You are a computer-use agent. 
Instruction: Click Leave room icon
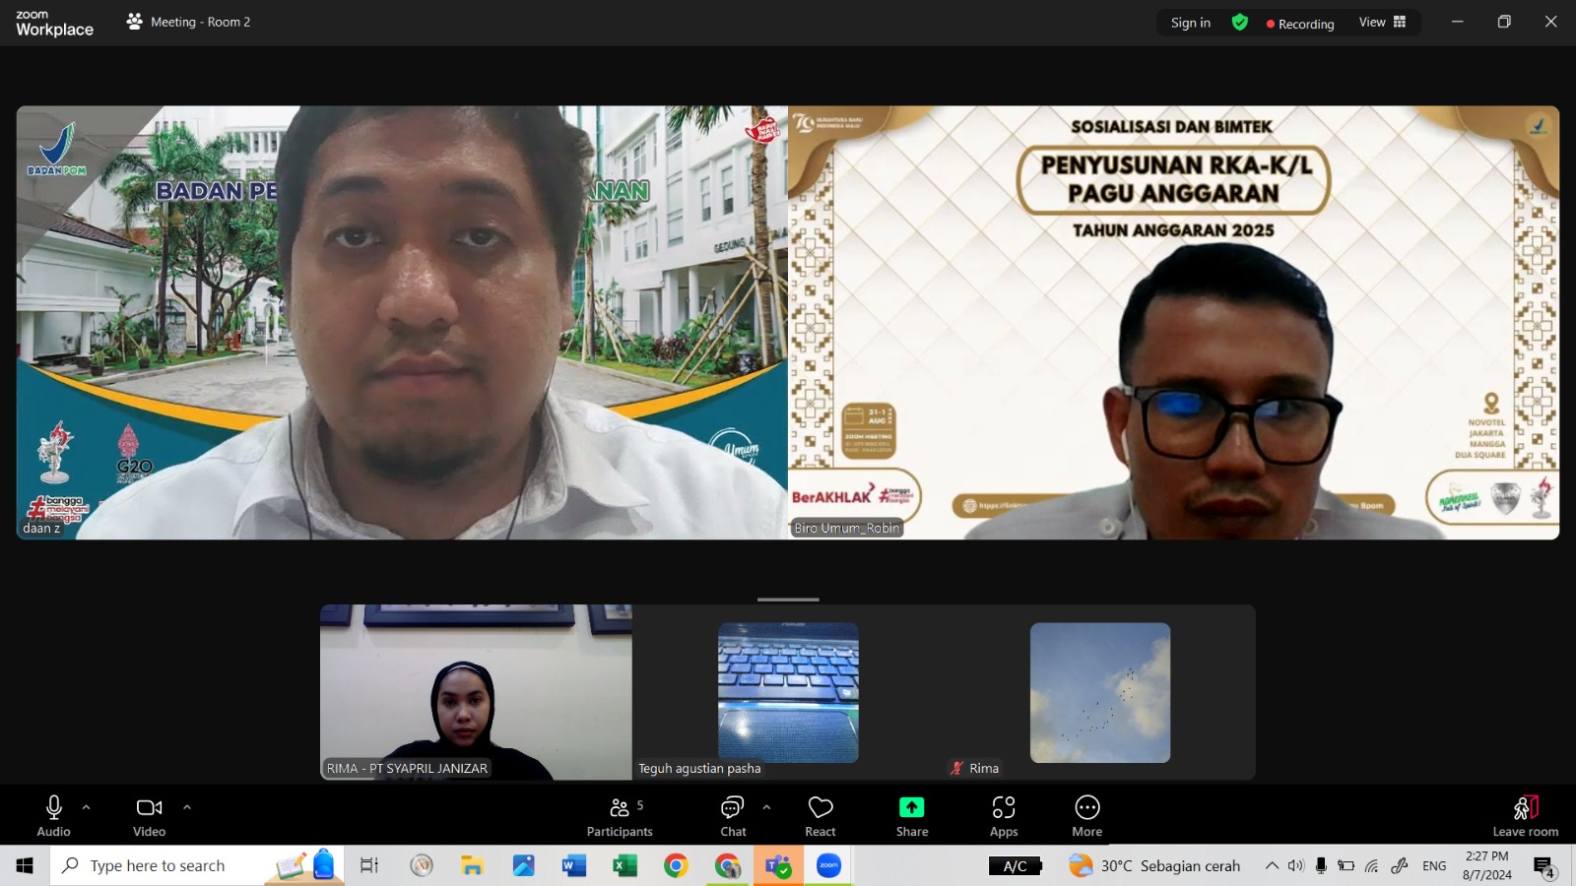tap(1525, 817)
